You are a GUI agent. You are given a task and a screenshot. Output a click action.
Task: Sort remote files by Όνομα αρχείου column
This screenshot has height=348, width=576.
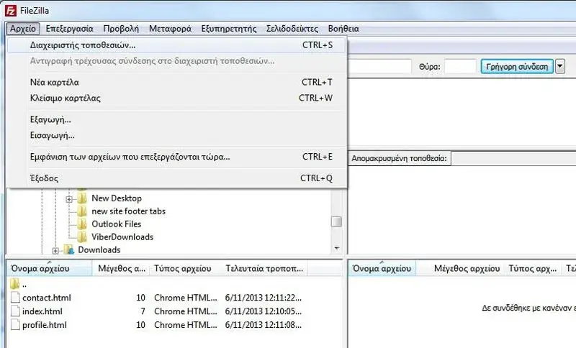382,268
